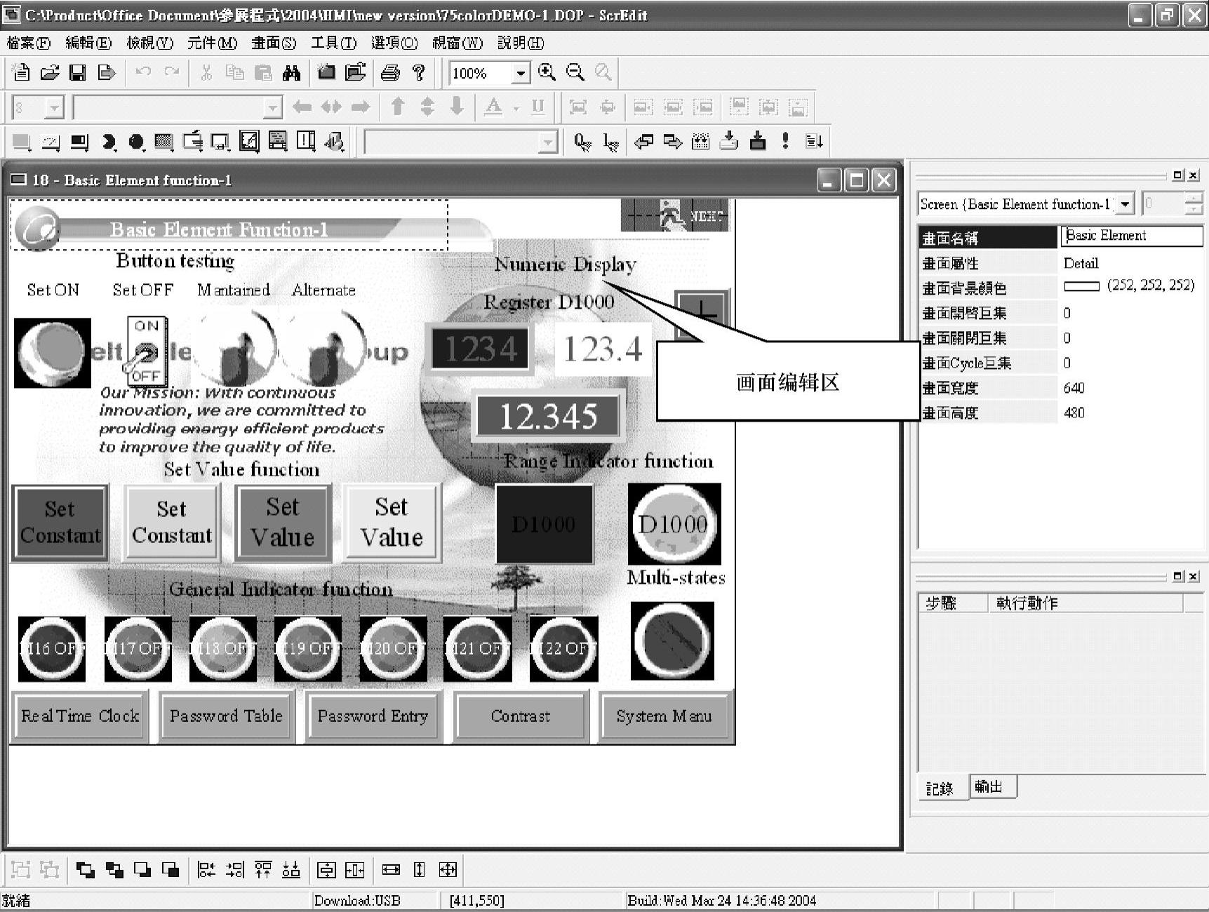Click the download-to-printer-shaped device icon
This screenshot has height=912, width=1209.
pyautogui.click(x=729, y=142)
